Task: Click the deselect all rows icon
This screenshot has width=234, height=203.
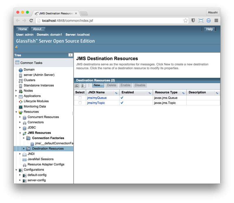Action: 83,85
